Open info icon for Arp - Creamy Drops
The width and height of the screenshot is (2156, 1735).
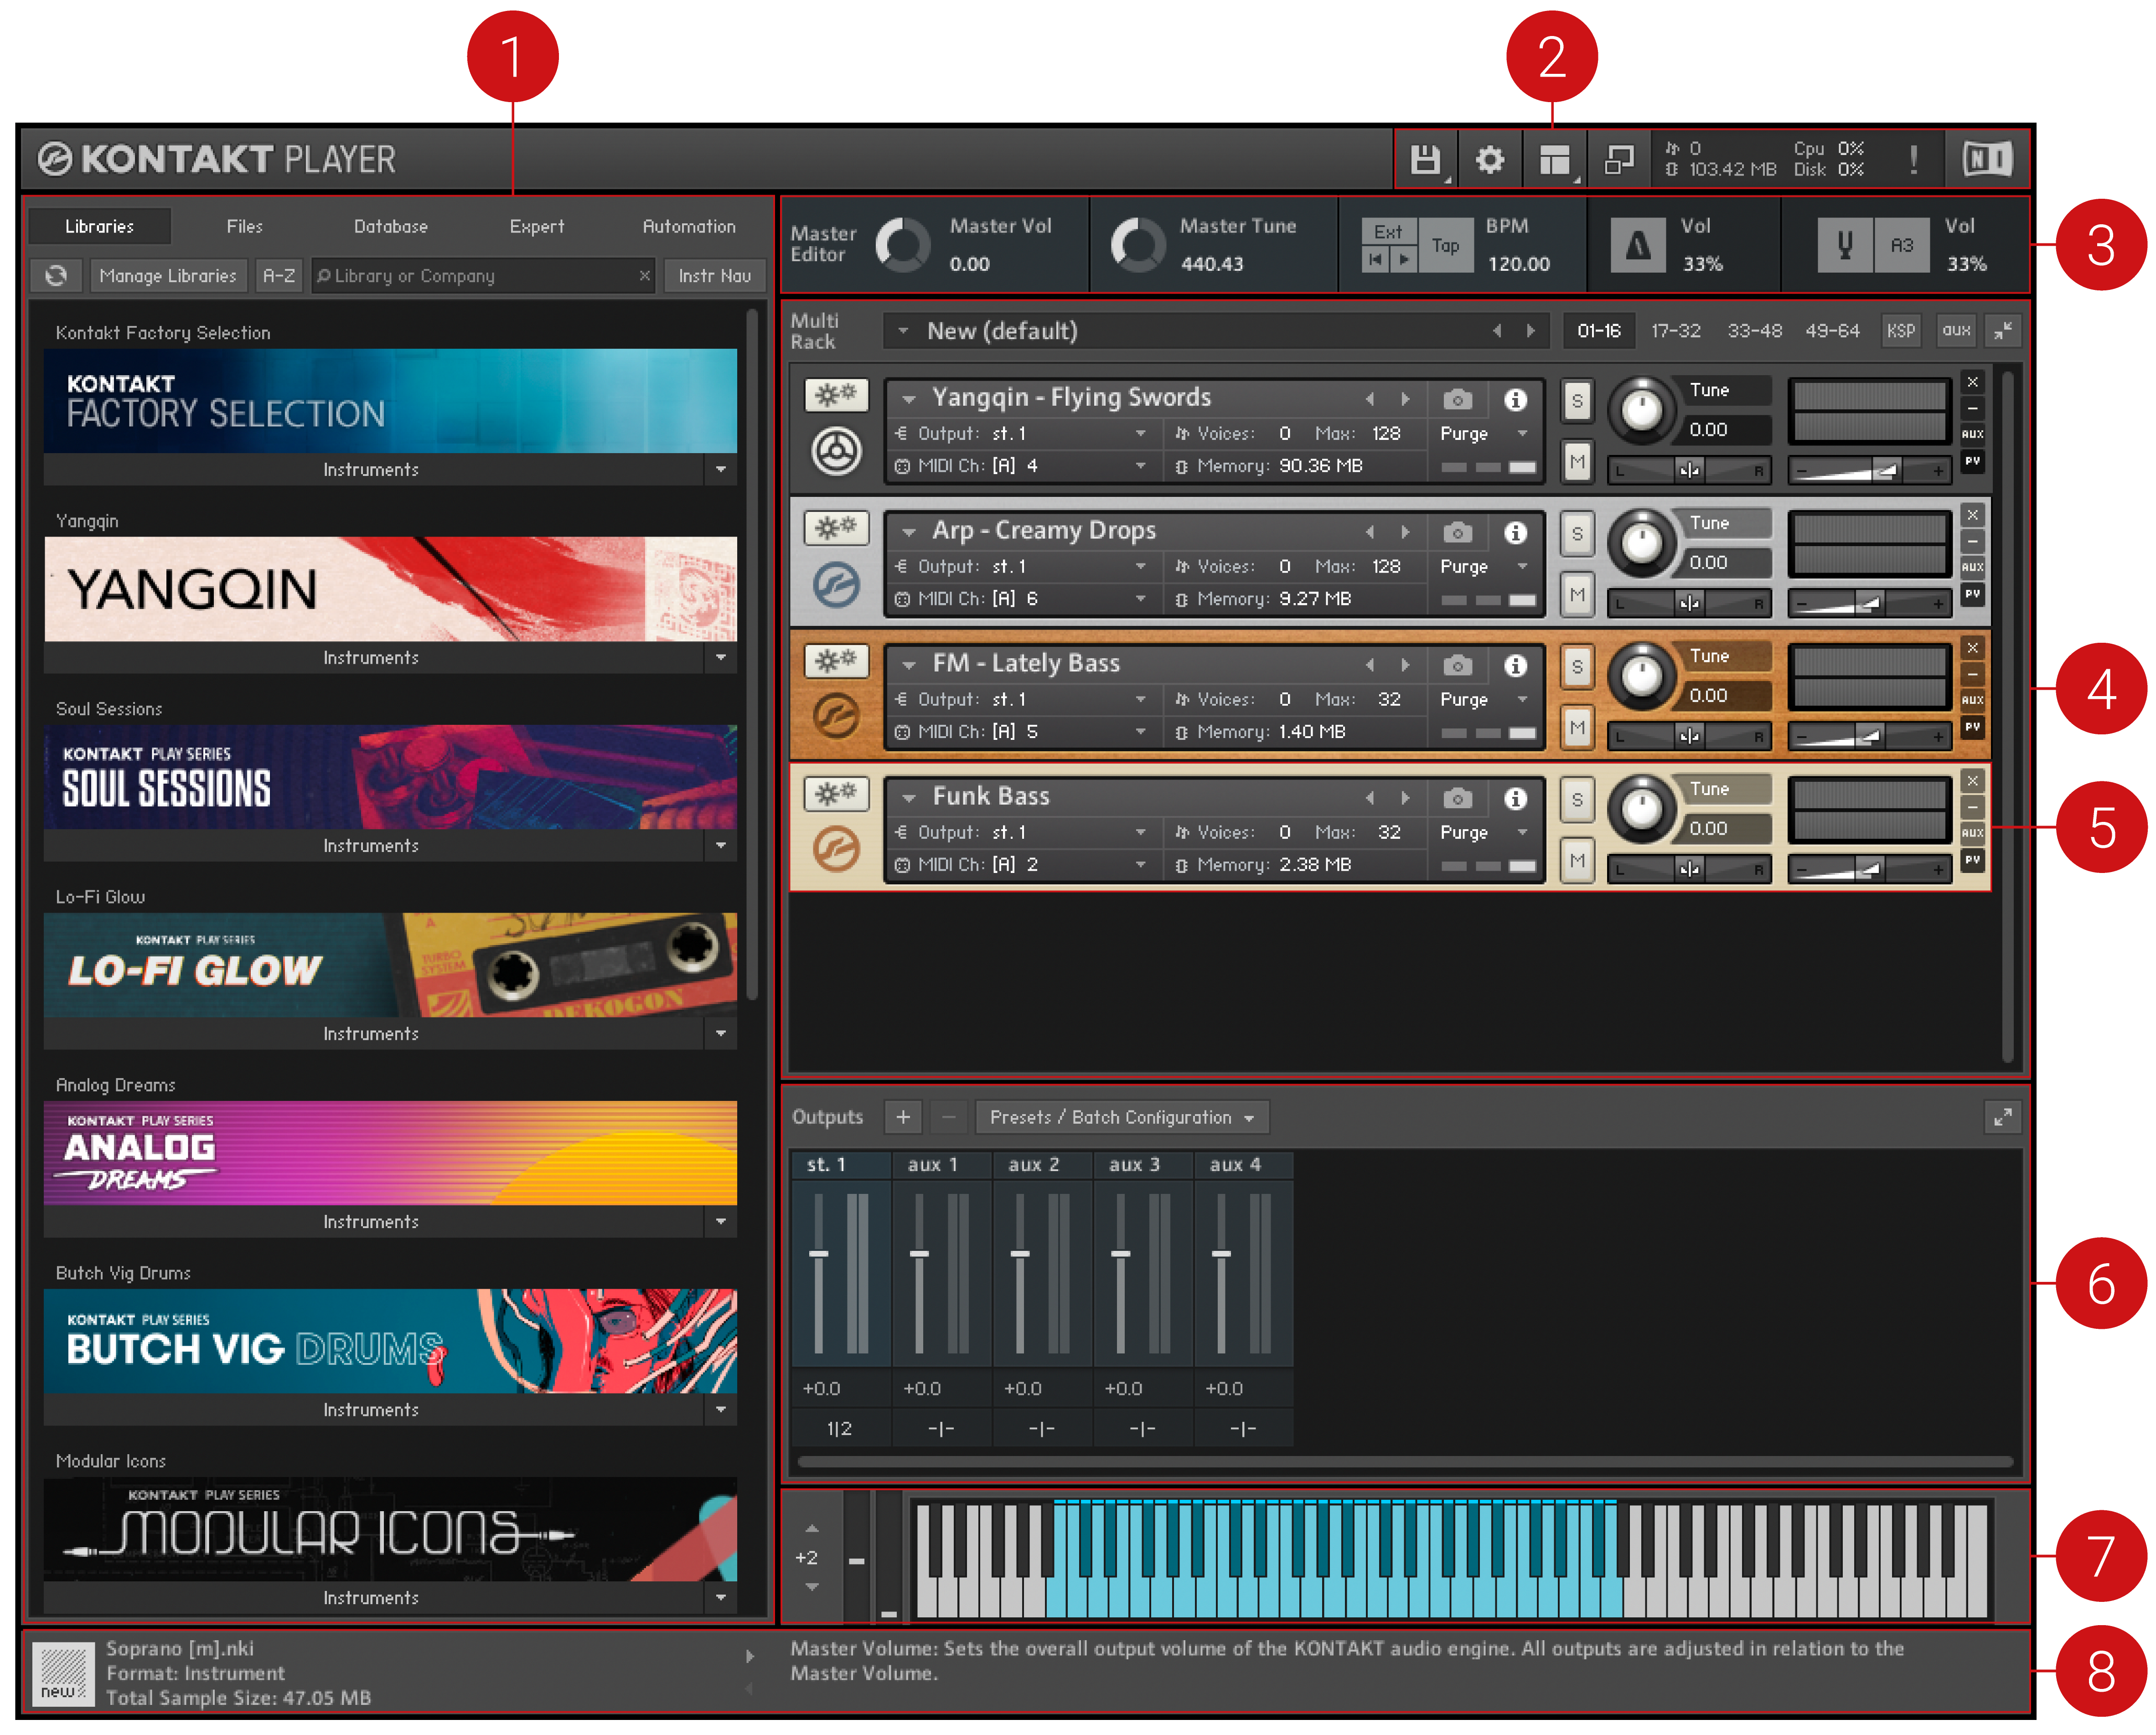(1515, 532)
